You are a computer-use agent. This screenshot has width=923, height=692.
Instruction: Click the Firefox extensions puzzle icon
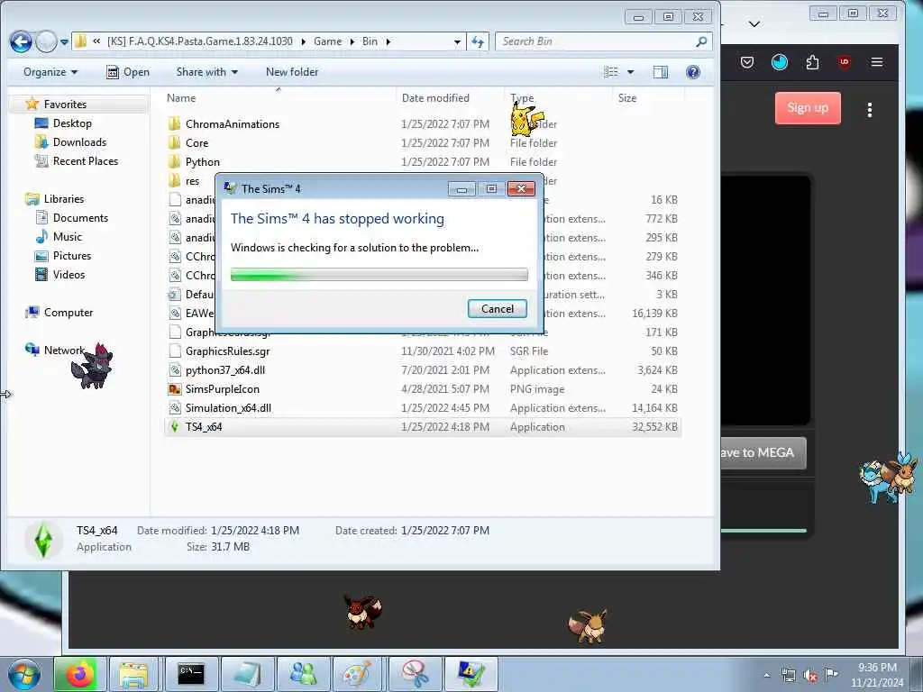812,62
